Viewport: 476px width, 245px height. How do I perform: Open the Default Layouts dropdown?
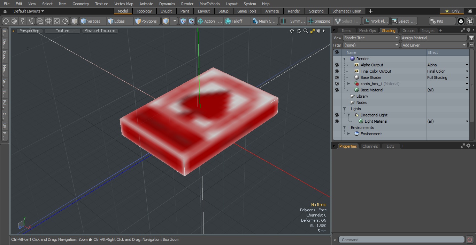(29, 11)
